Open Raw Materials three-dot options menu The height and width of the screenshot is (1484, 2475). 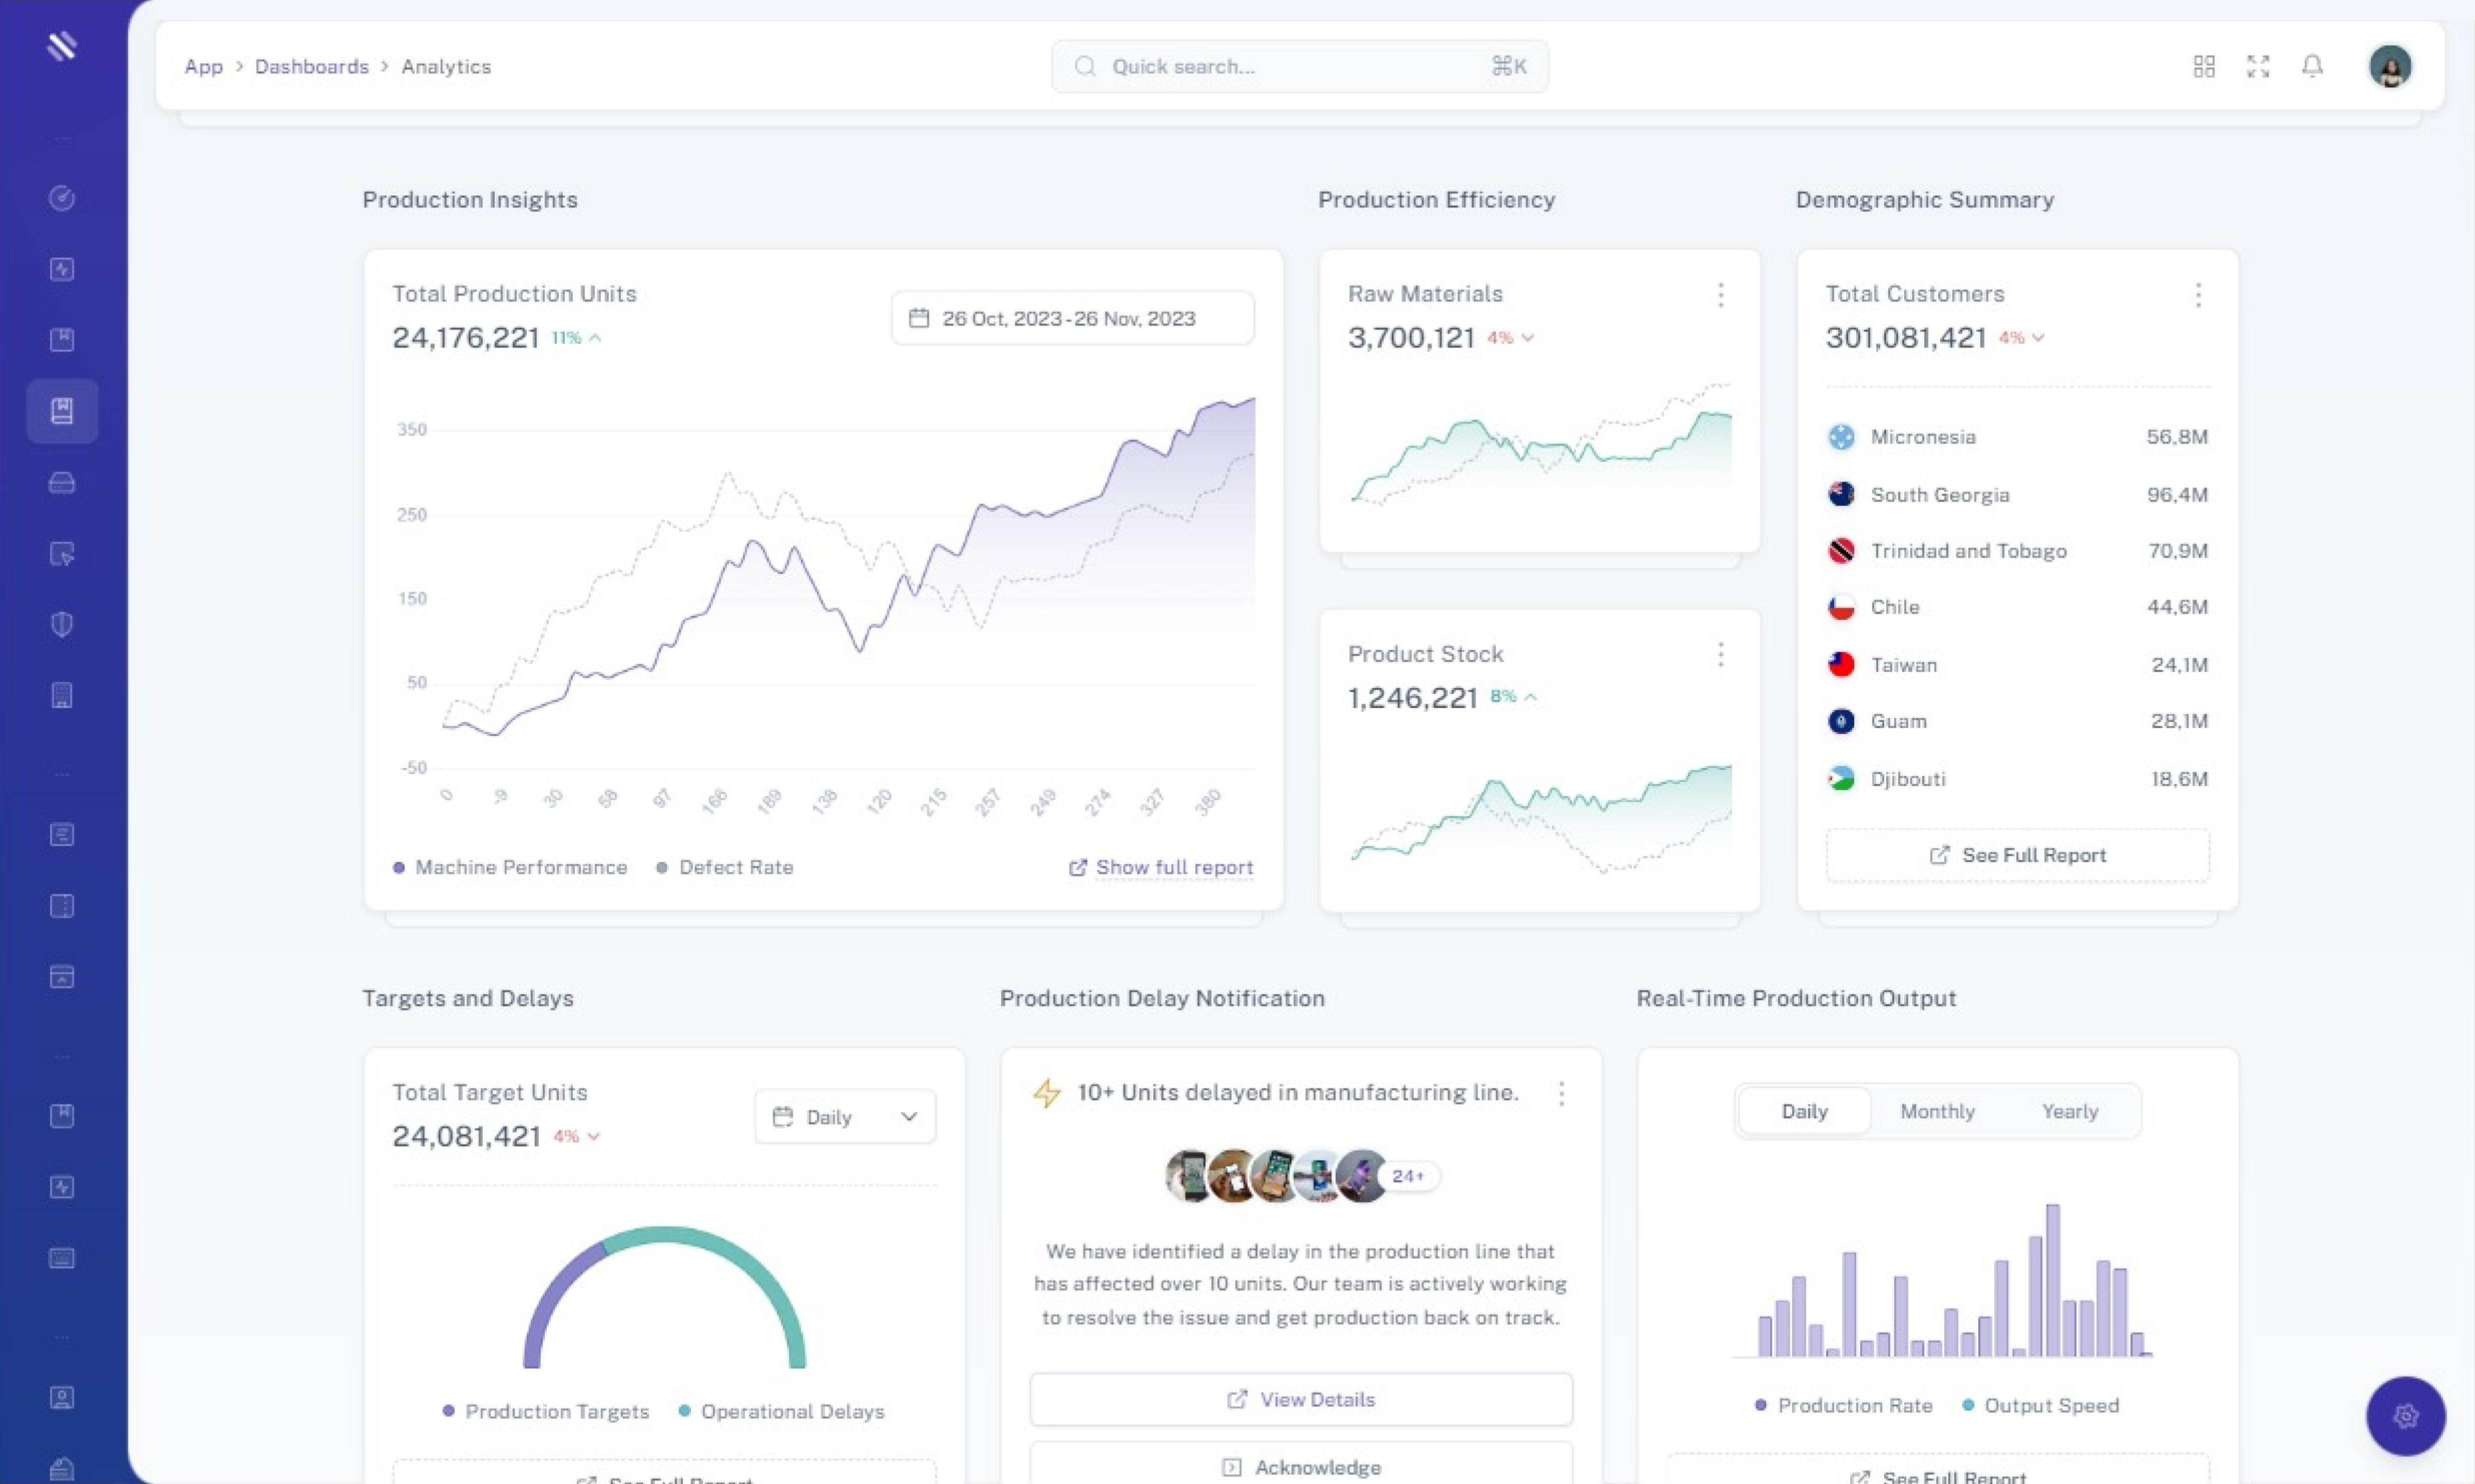[1721, 294]
